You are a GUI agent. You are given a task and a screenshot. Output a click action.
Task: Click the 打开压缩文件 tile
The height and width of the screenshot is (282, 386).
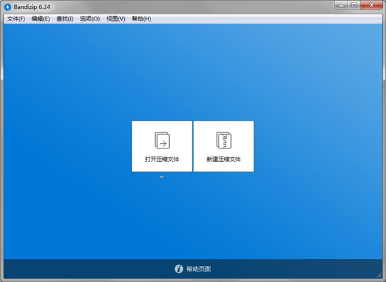[161, 146]
